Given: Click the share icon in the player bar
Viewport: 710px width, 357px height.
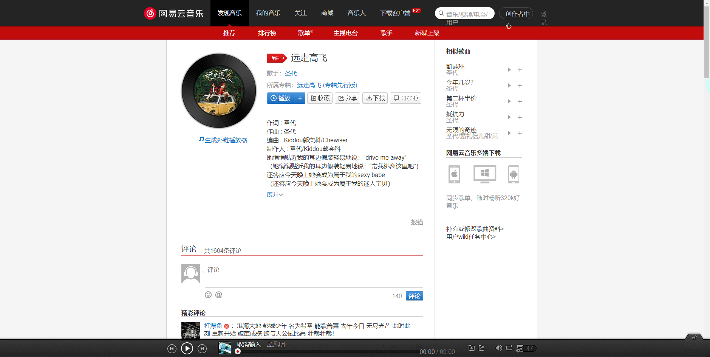Looking at the screenshot, I should point(481,348).
